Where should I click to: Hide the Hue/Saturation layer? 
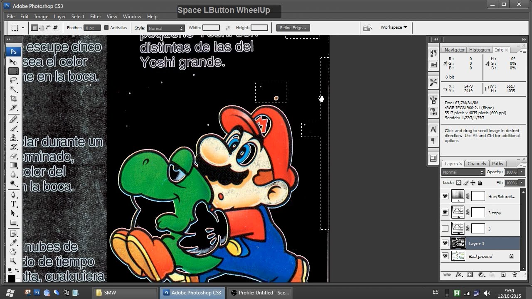tap(445, 196)
